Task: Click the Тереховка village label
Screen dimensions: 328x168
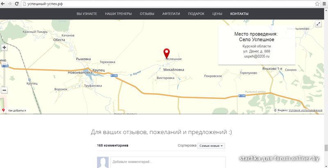Action: click(107, 62)
